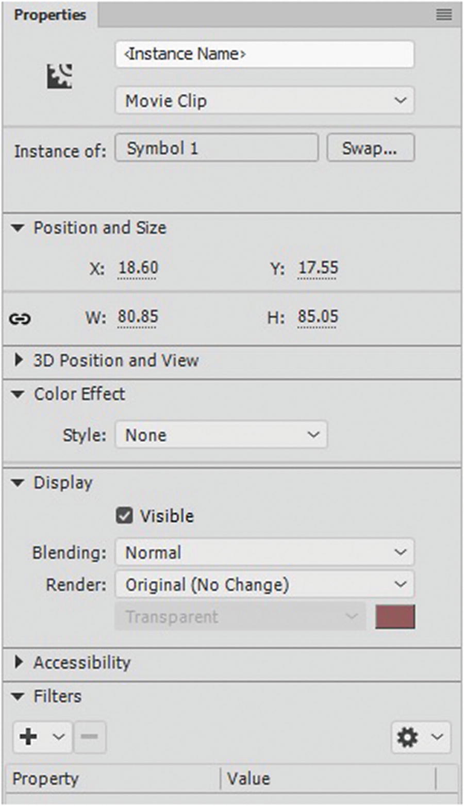
Task: Lock width and height with the link icon
Action: click(x=20, y=318)
